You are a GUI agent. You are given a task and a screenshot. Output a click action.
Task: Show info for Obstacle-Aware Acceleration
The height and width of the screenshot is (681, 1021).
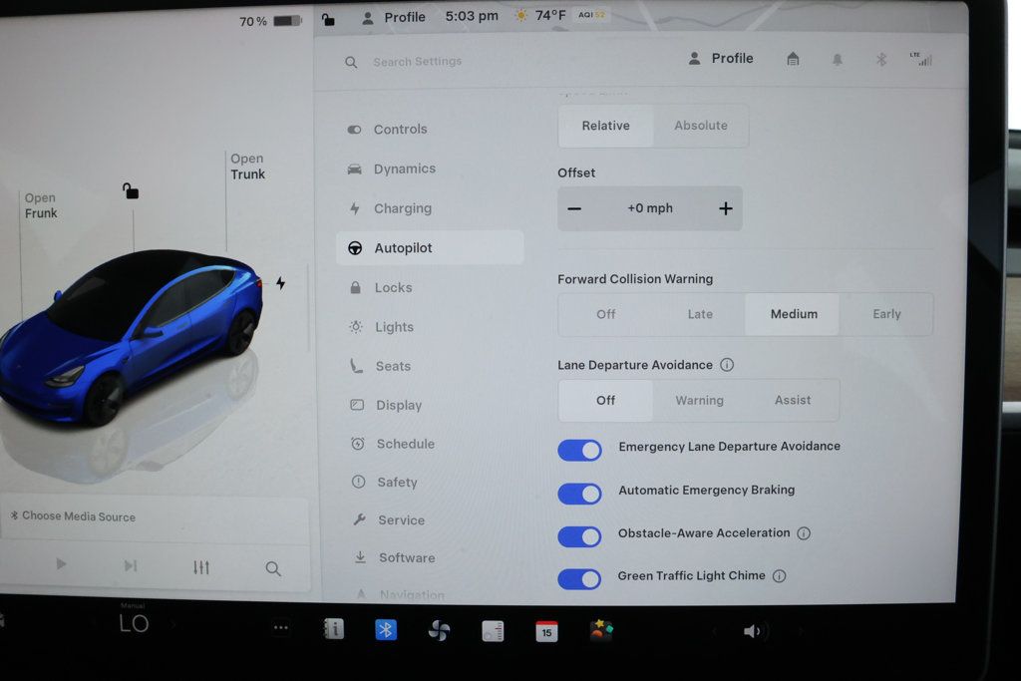coord(804,533)
